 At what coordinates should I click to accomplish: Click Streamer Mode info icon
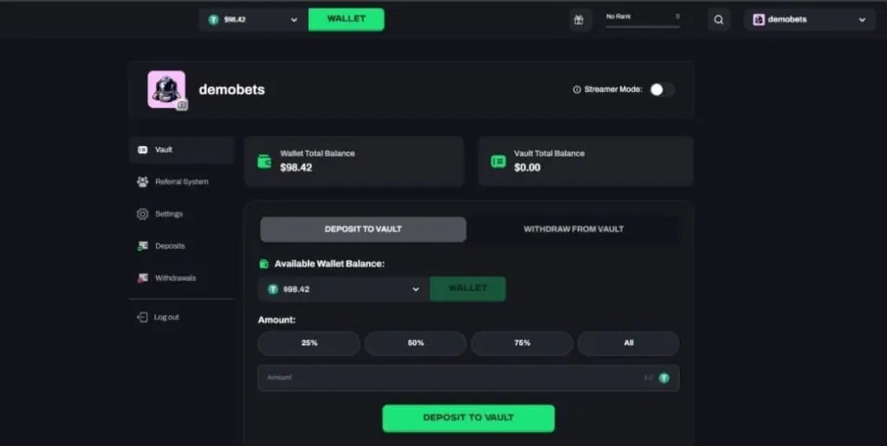[576, 89]
